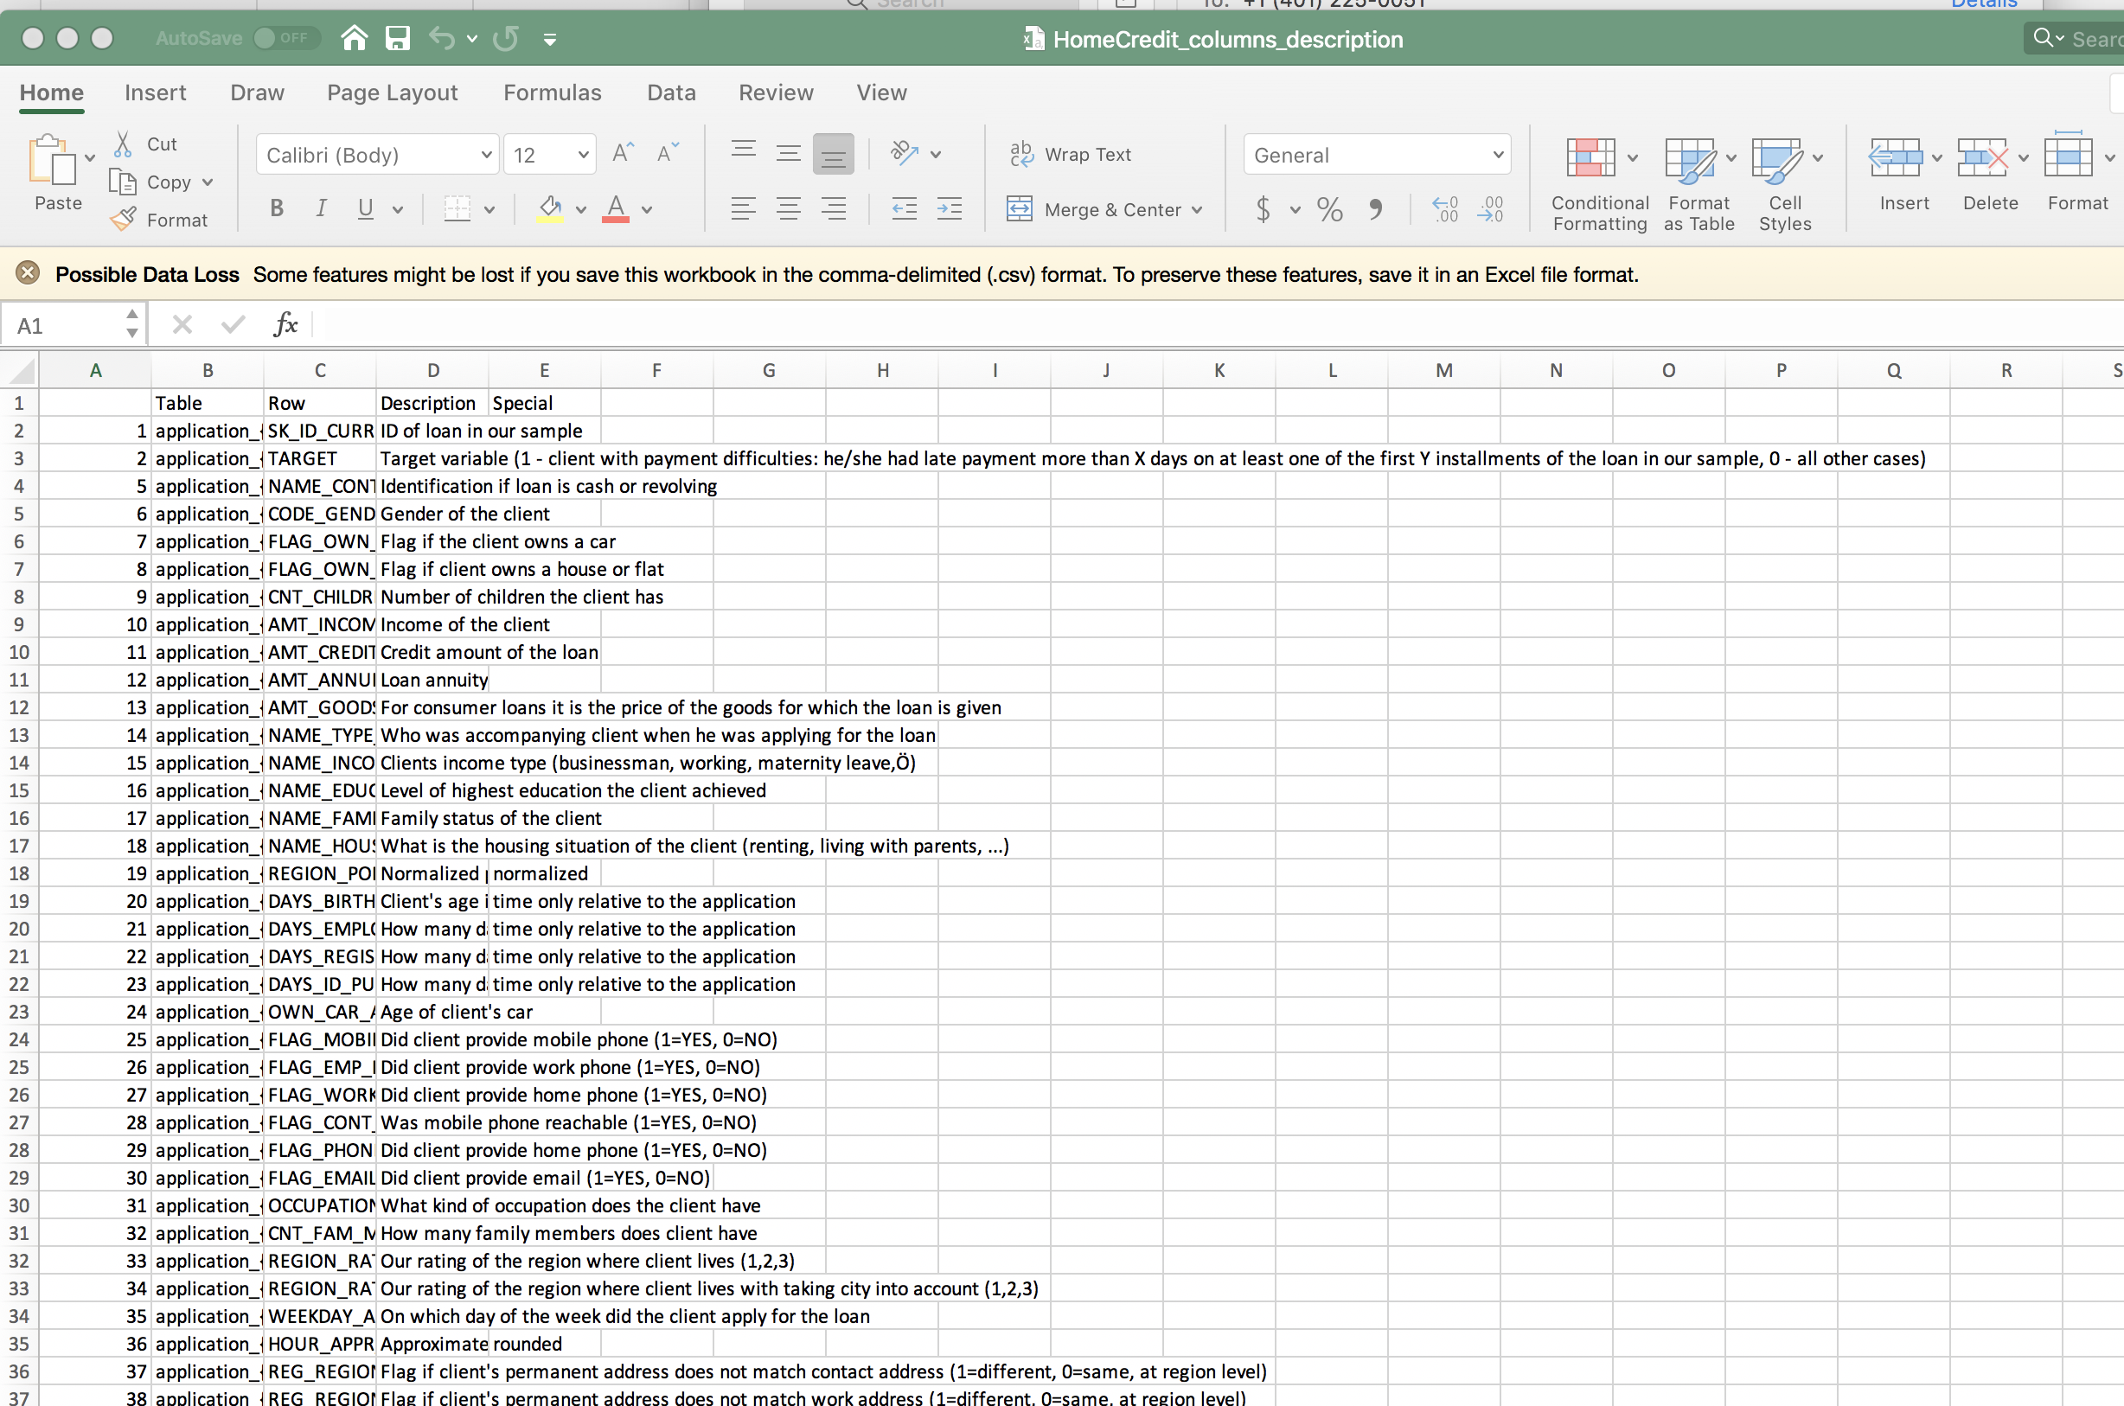This screenshot has height=1406, width=2124.
Task: Open the General number format dropdown
Action: pyautogui.click(x=1497, y=155)
